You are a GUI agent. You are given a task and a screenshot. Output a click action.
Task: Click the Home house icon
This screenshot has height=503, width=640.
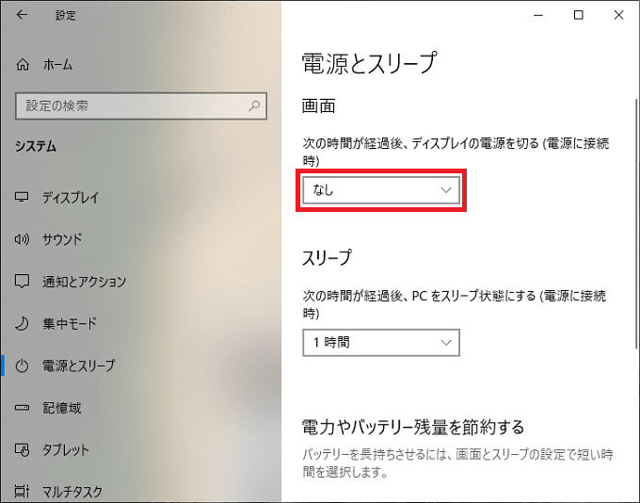[x=23, y=65]
